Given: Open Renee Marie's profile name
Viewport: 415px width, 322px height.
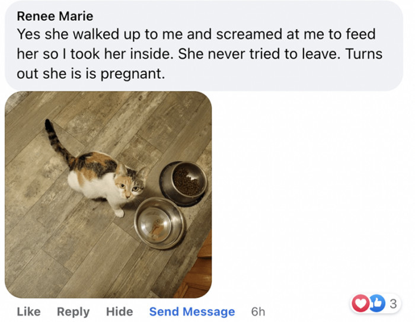Looking at the screenshot, I should (x=55, y=16).
